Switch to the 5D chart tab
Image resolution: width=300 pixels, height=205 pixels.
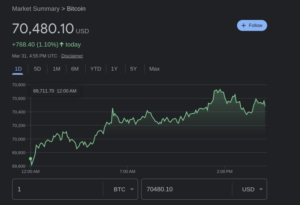point(37,69)
